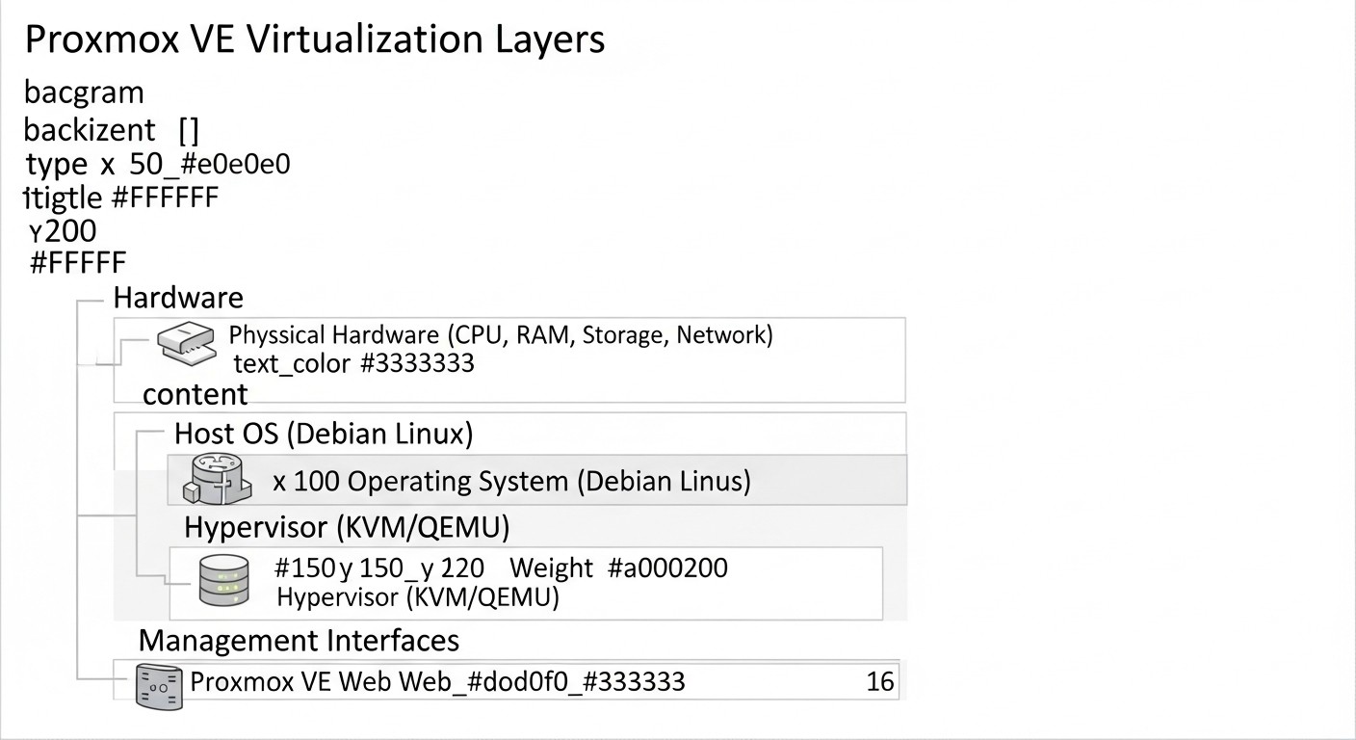Collapse the Hardware tree branch

[x=178, y=298]
